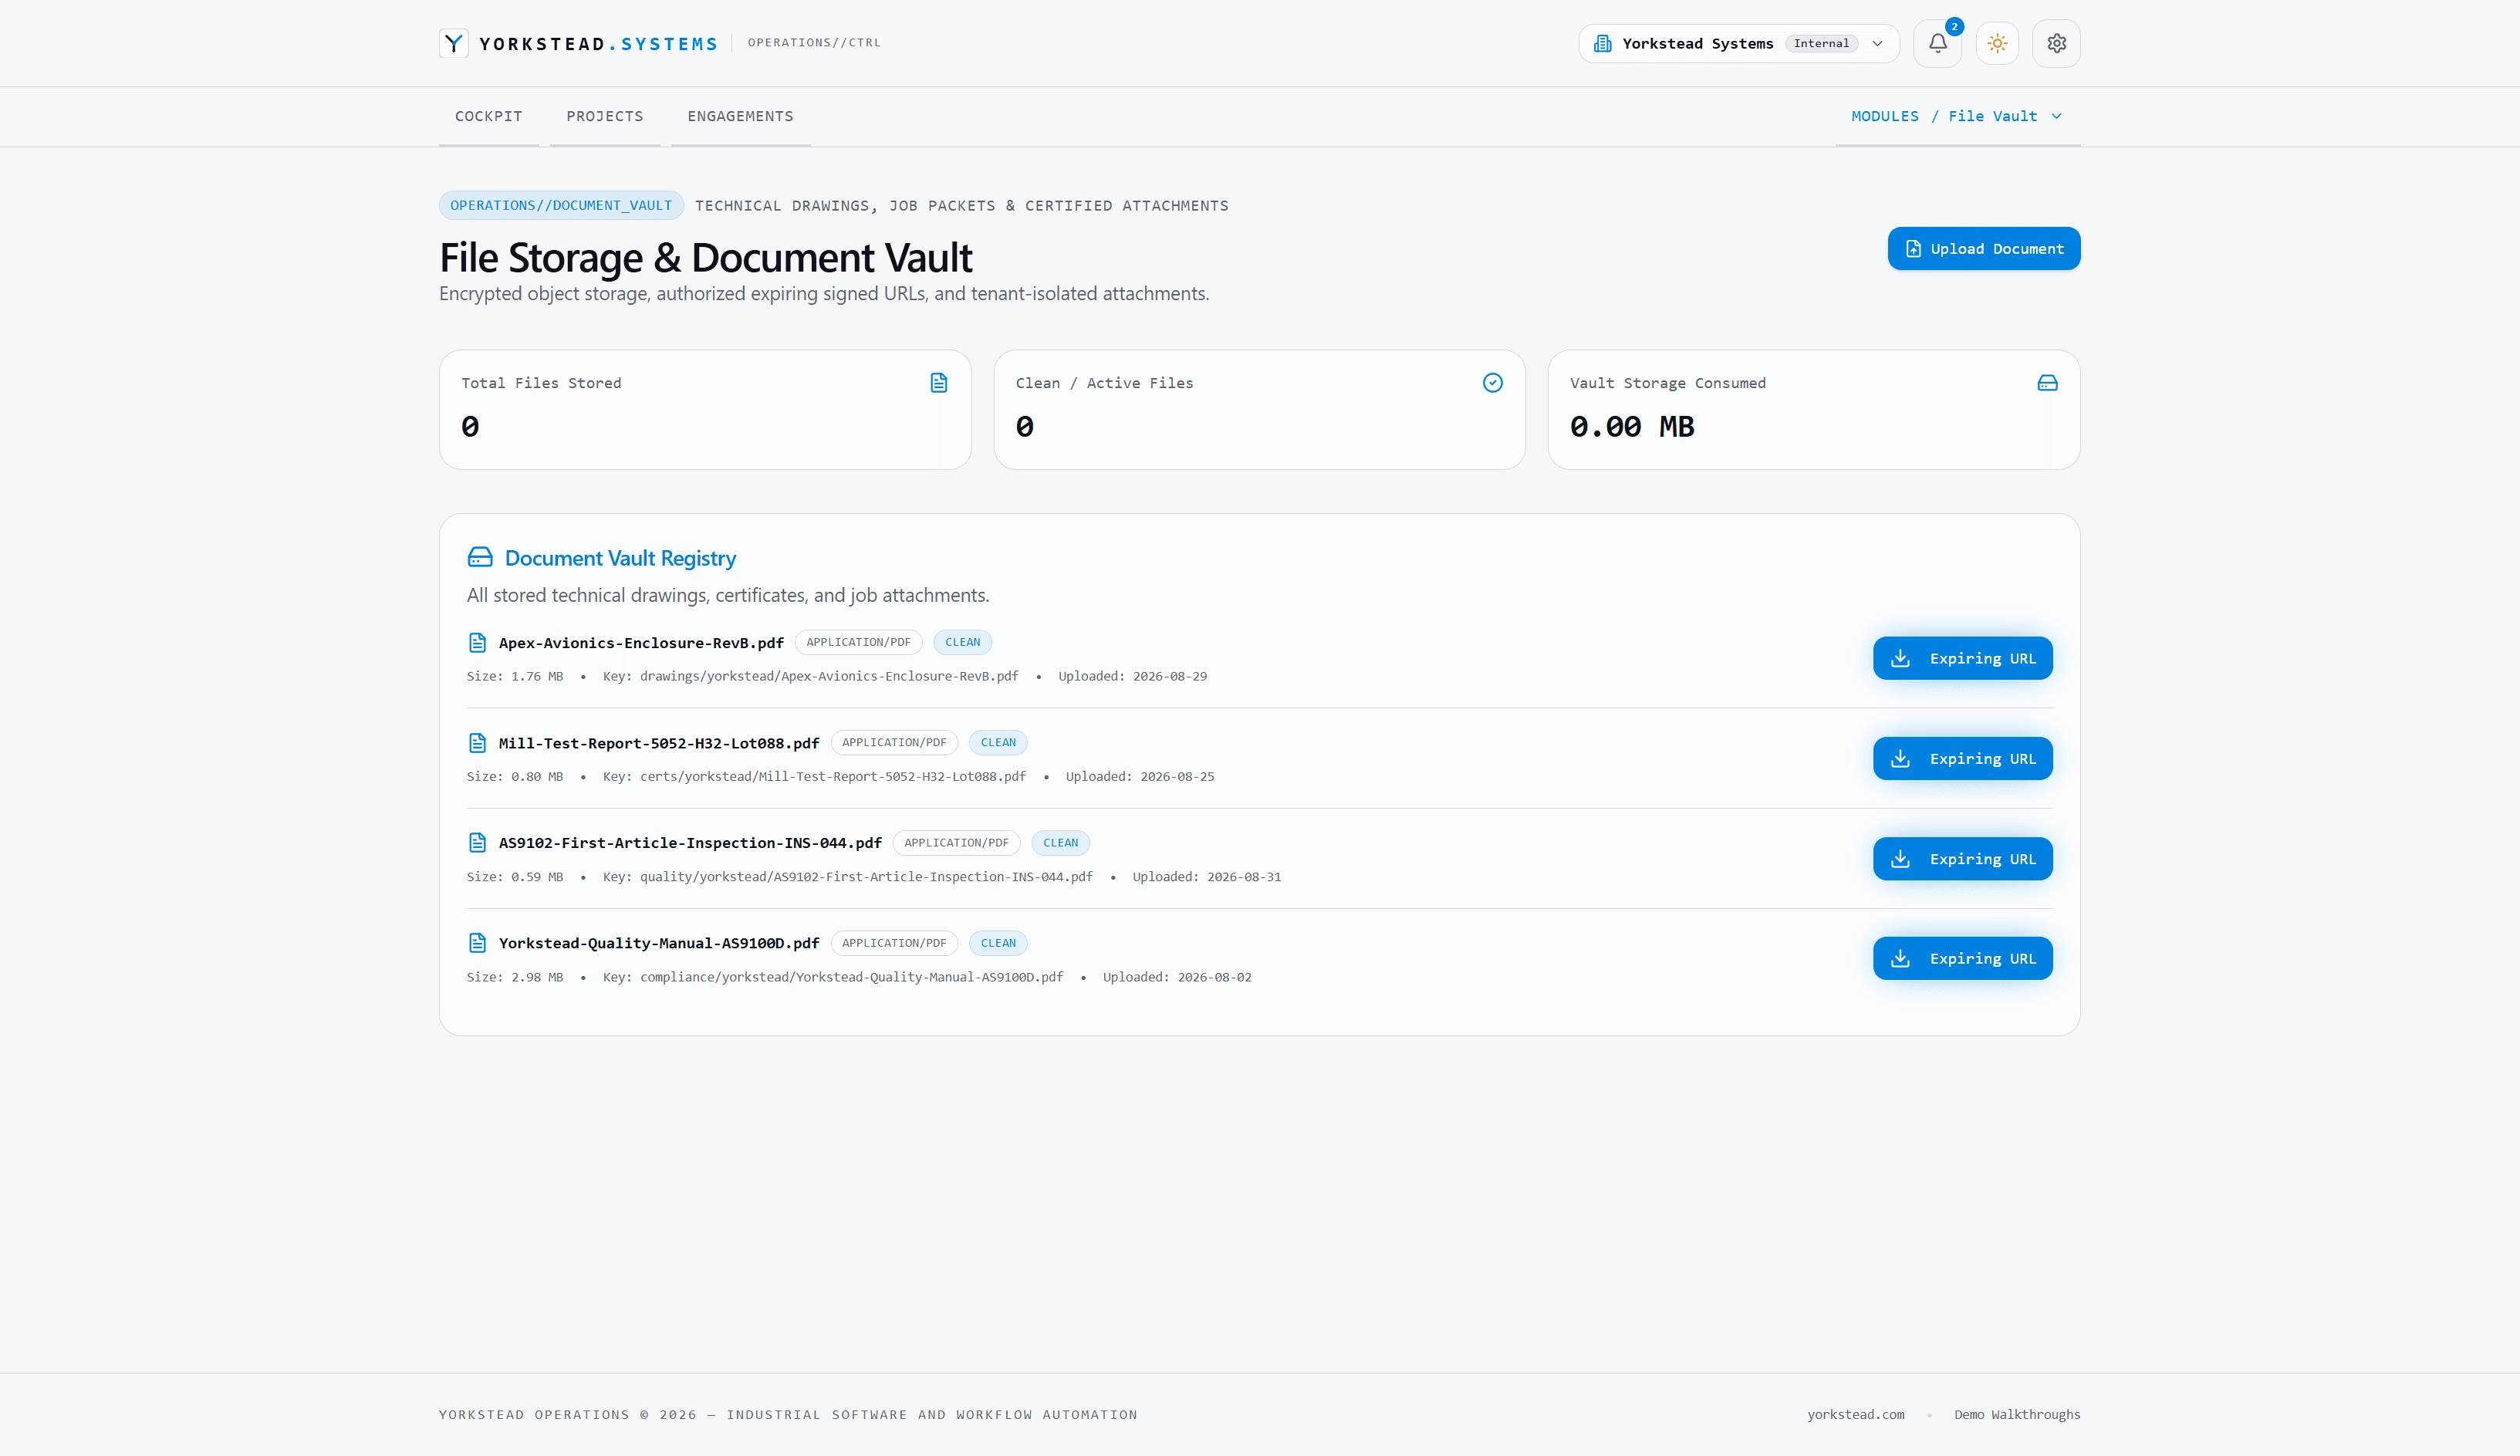The height and width of the screenshot is (1456, 2520).
Task: Click file icon next to Yorkstead-Quality-Manual-AS9100D.pdf
Action: point(477,943)
